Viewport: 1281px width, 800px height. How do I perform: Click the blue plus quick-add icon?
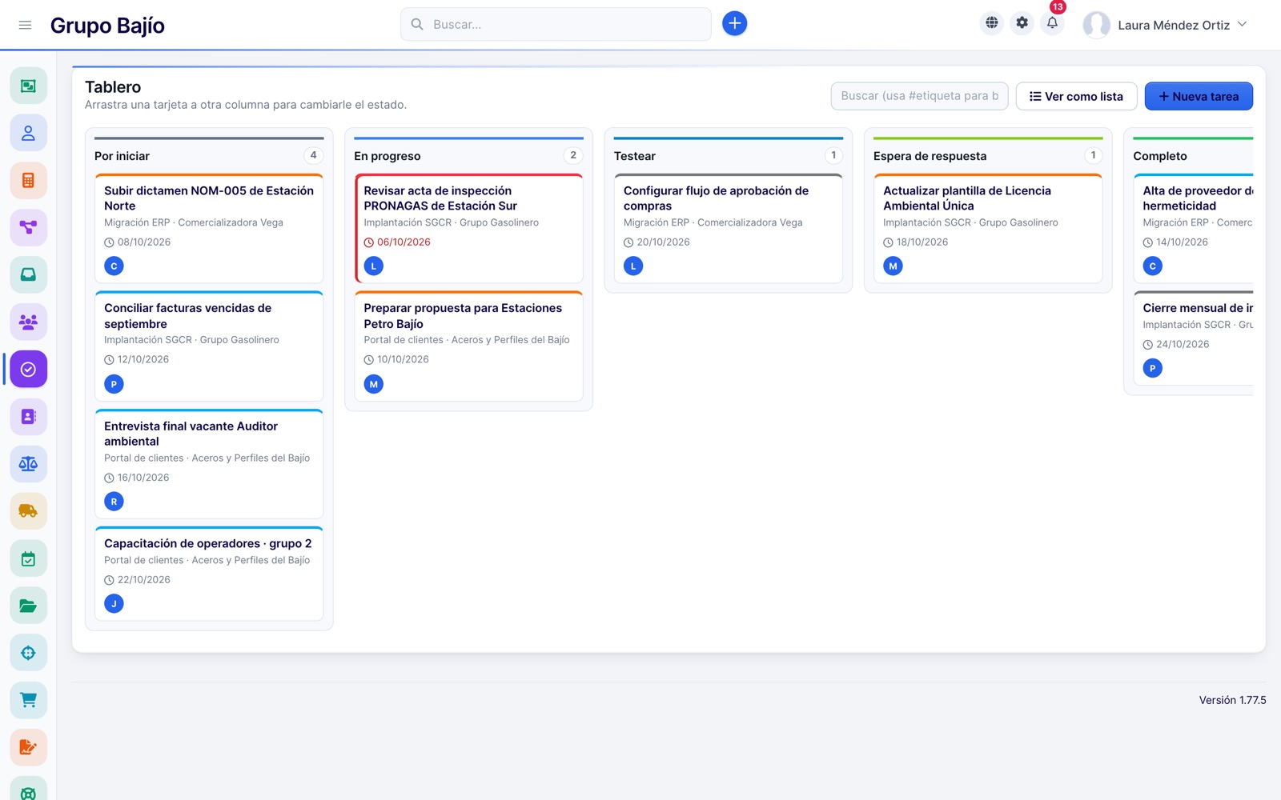pyautogui.click(x=734, y=24)
